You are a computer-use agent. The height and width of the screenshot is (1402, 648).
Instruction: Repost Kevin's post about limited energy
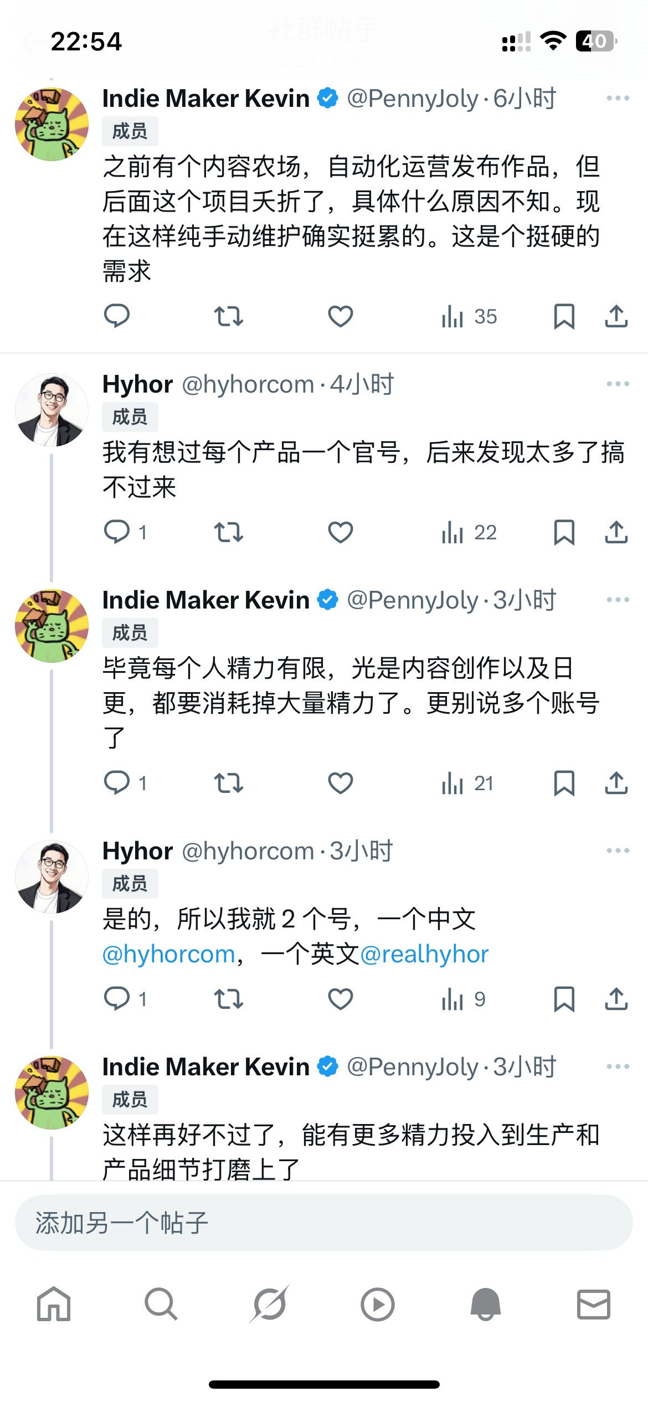(x=228, y=784)
